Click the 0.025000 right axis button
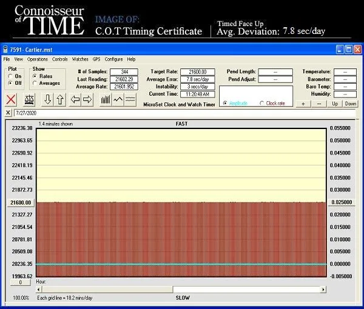The width and height of the screenshot is (364, 309). pyautogui.click(x=341, y=202)
